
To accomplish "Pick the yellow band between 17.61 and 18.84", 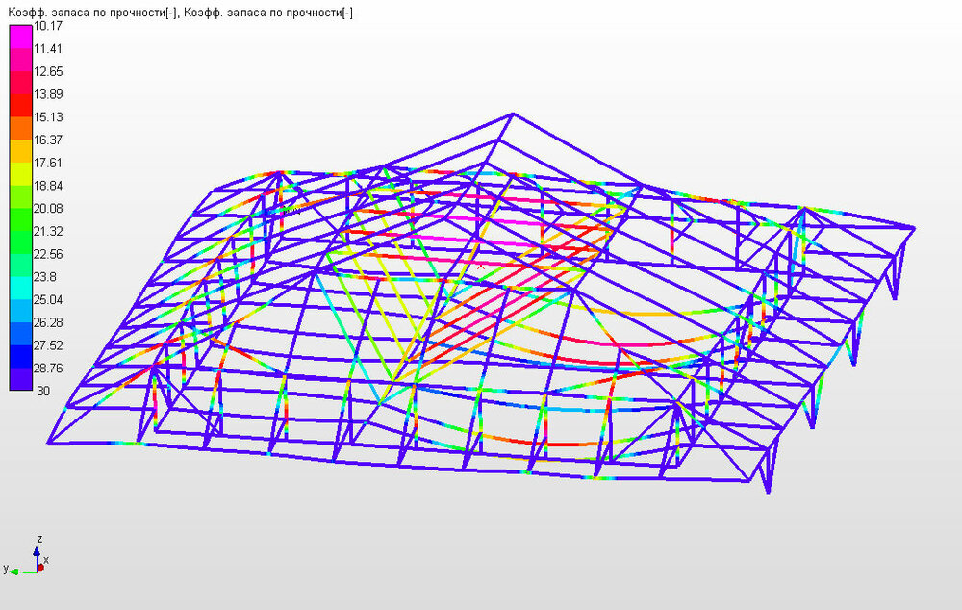I will click(20, 174).
